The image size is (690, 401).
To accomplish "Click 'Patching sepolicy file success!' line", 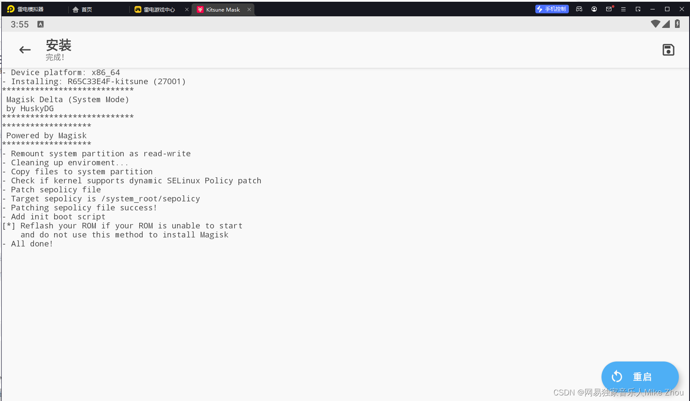I will pos(79,208).
